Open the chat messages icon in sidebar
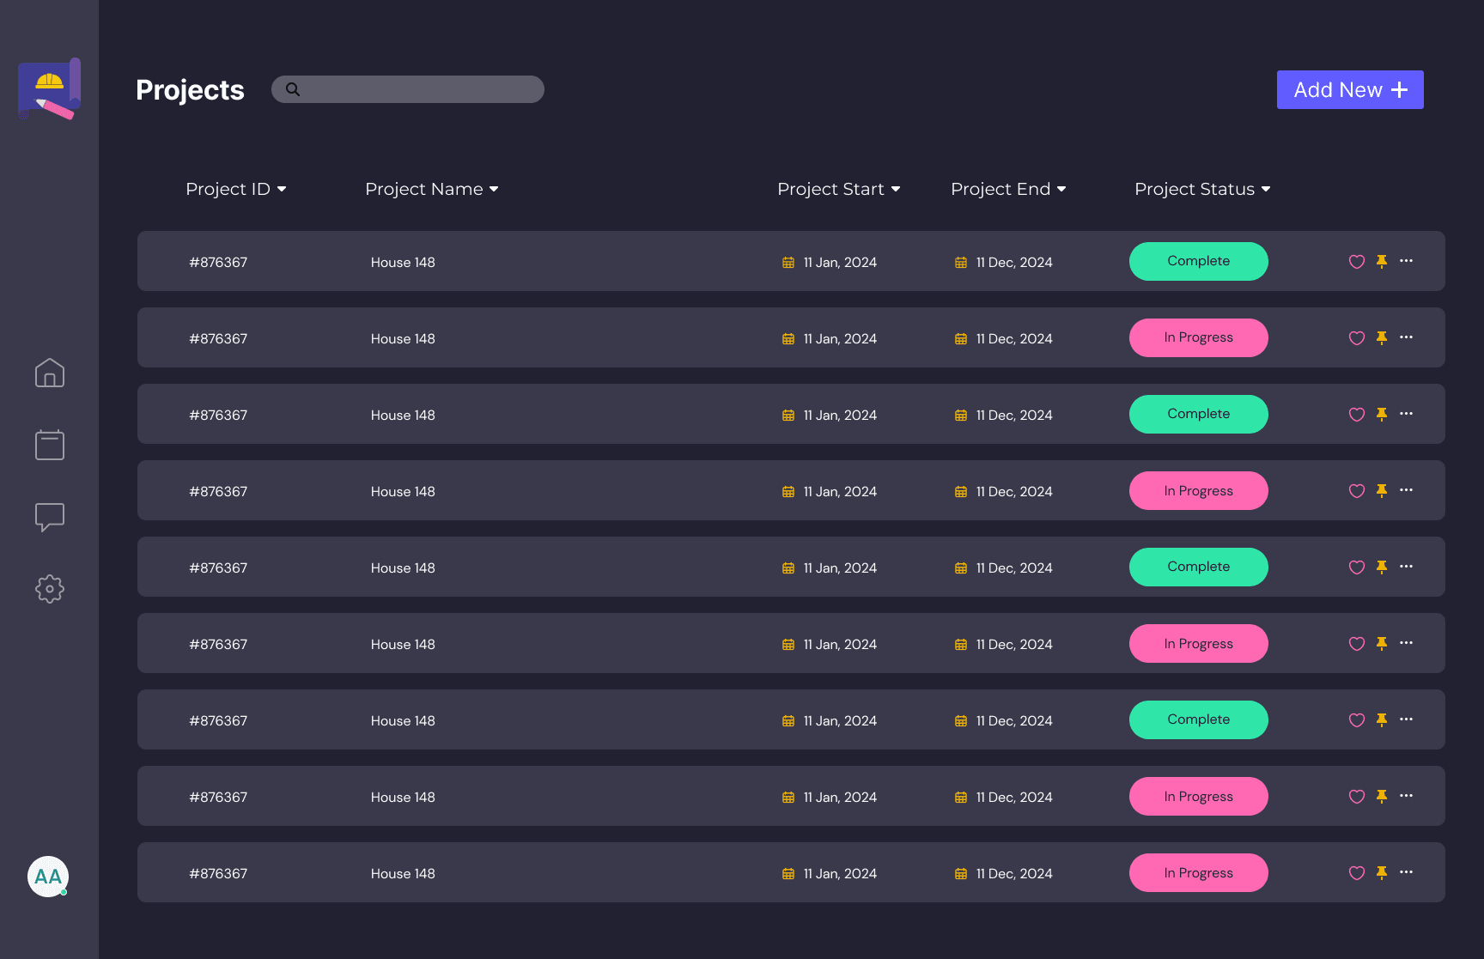This screenshot has height=959, width=1484. coord(50,517)
